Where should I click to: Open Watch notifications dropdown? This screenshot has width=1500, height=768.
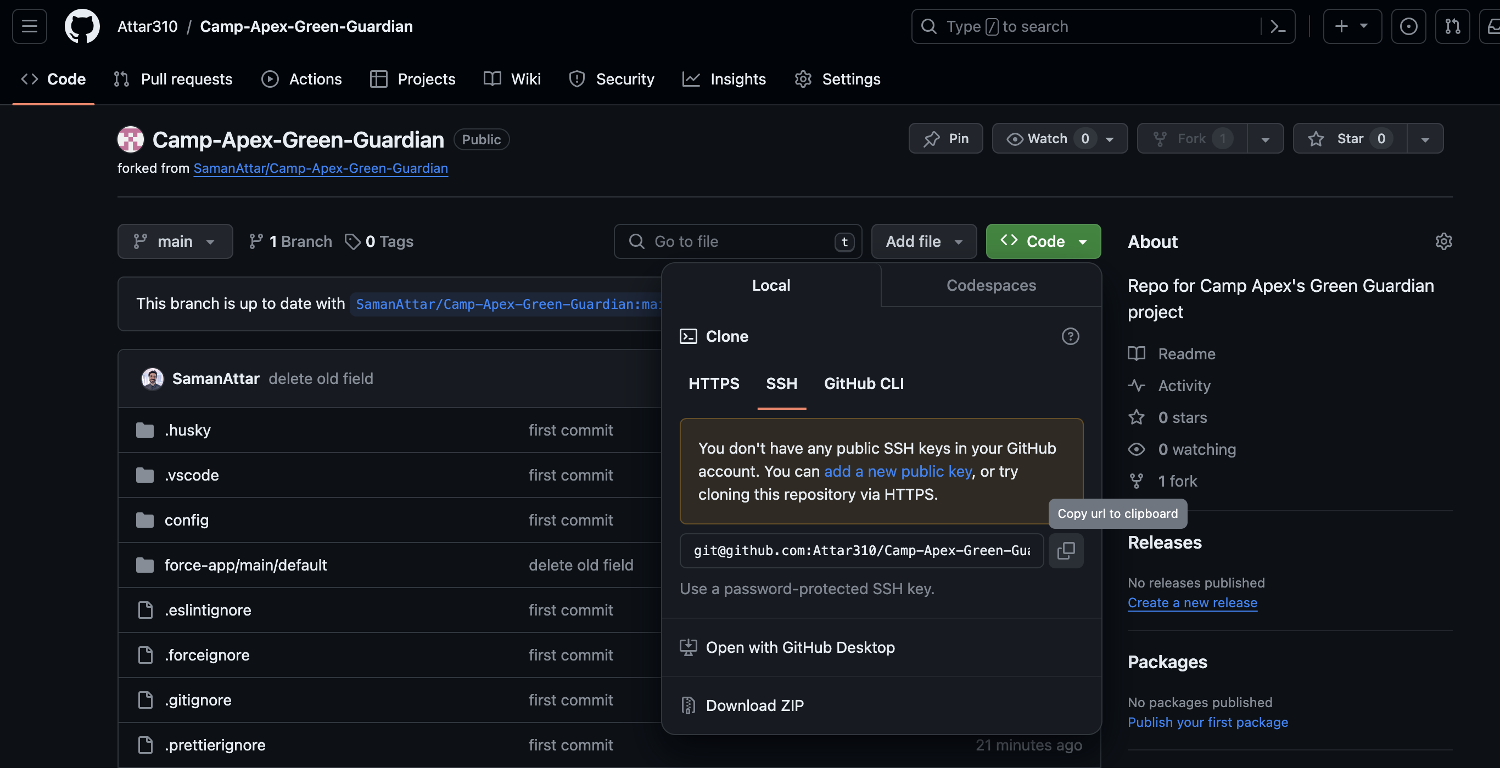point(1060,138)
